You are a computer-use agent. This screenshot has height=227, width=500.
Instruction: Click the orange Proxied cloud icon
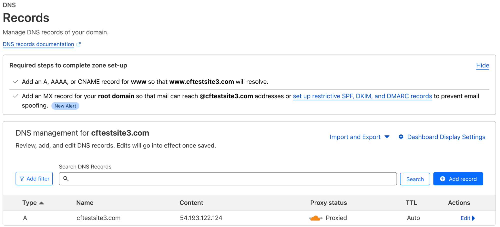[316, 218]
